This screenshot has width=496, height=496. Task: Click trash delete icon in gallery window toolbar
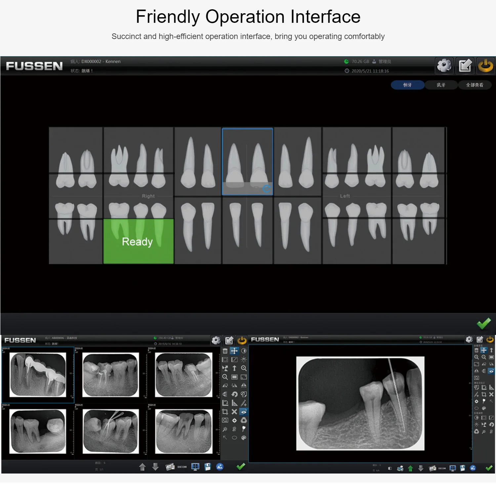click(225, 351)
